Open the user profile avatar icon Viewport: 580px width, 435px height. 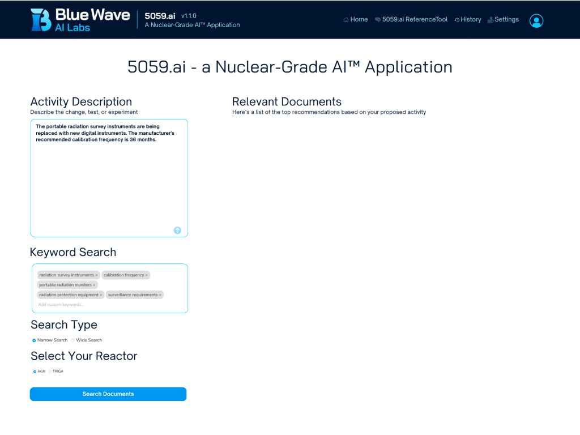click(536, 20)
